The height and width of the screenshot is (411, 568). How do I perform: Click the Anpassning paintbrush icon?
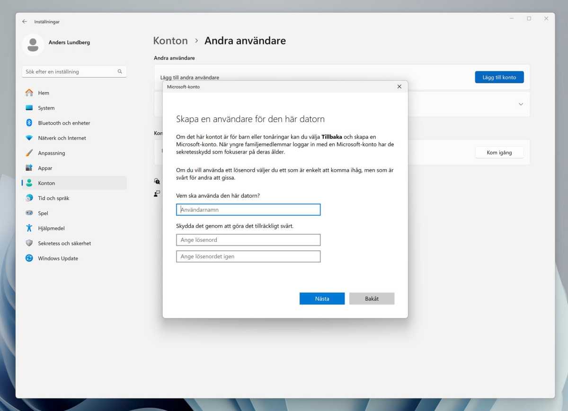(x=29, y=153)
